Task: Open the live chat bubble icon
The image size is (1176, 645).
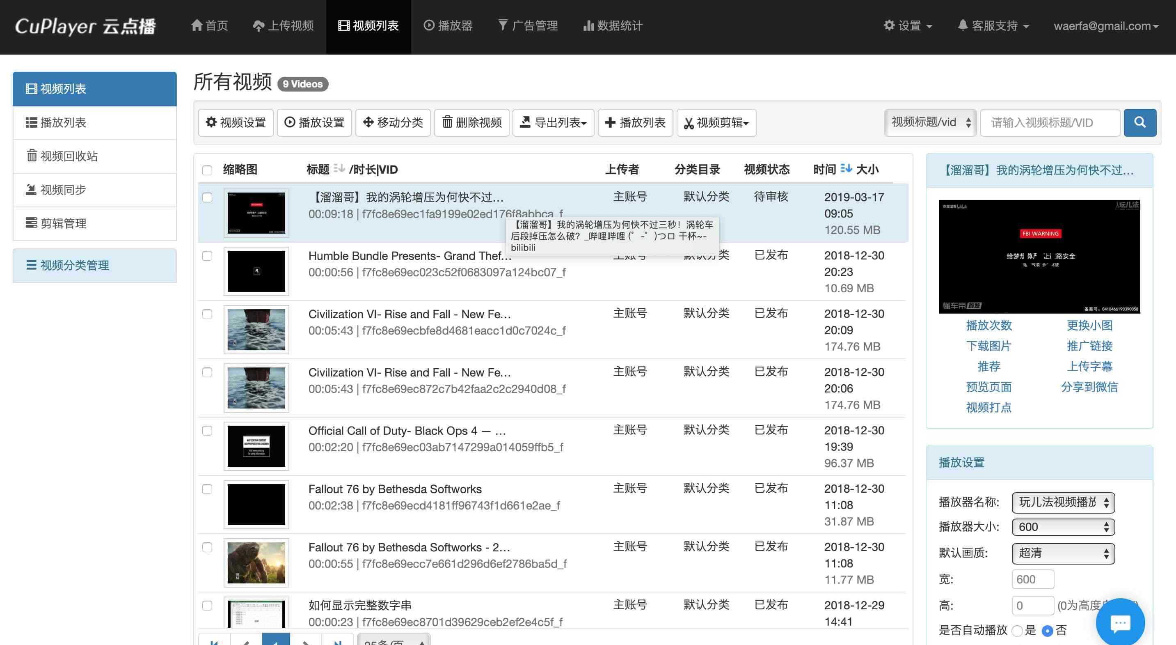Action: 1120,622
